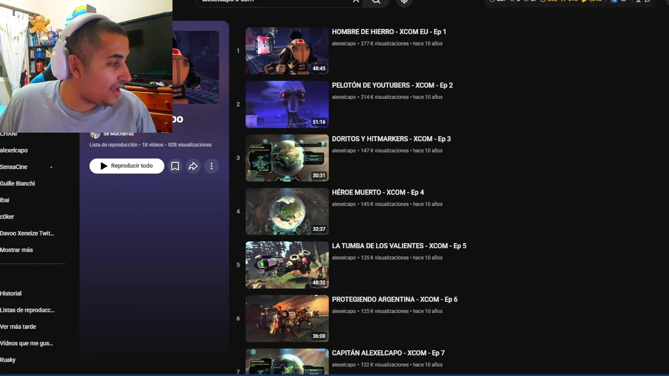Visit alexelcapo channel under Ep 3 video
The width and height of the screenshot is (669, 376).
click(343, 151)
